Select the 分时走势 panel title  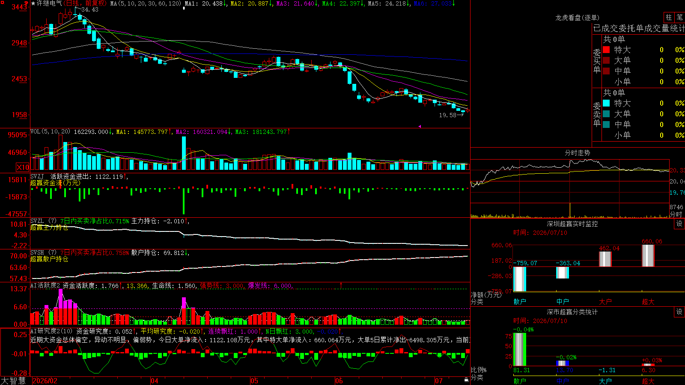click(577, 153)
